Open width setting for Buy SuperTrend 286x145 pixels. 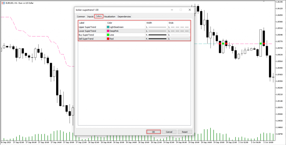[156, 35]
